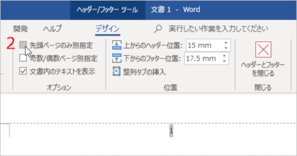Increase header position with up spinner arrow
The height and width of the screenshot is (156, 297).
tap(226, 43)
